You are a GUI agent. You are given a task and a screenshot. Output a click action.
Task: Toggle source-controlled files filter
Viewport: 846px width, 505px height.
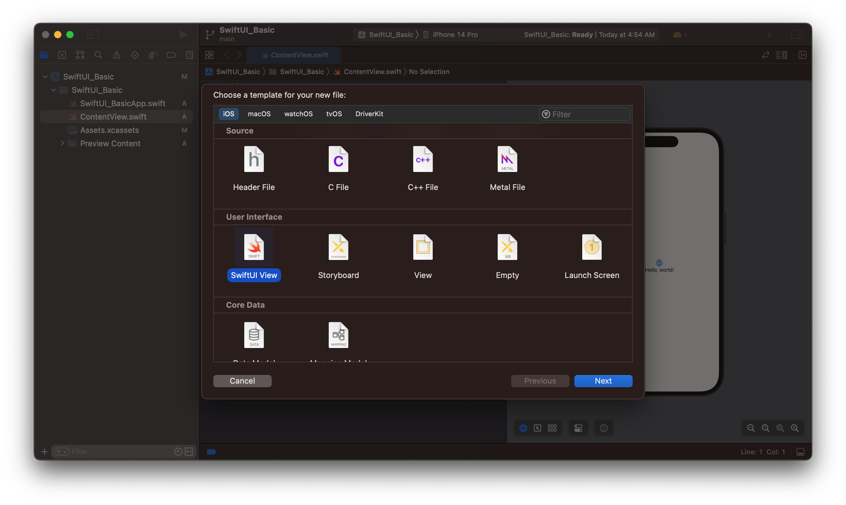tap(189, 451)
